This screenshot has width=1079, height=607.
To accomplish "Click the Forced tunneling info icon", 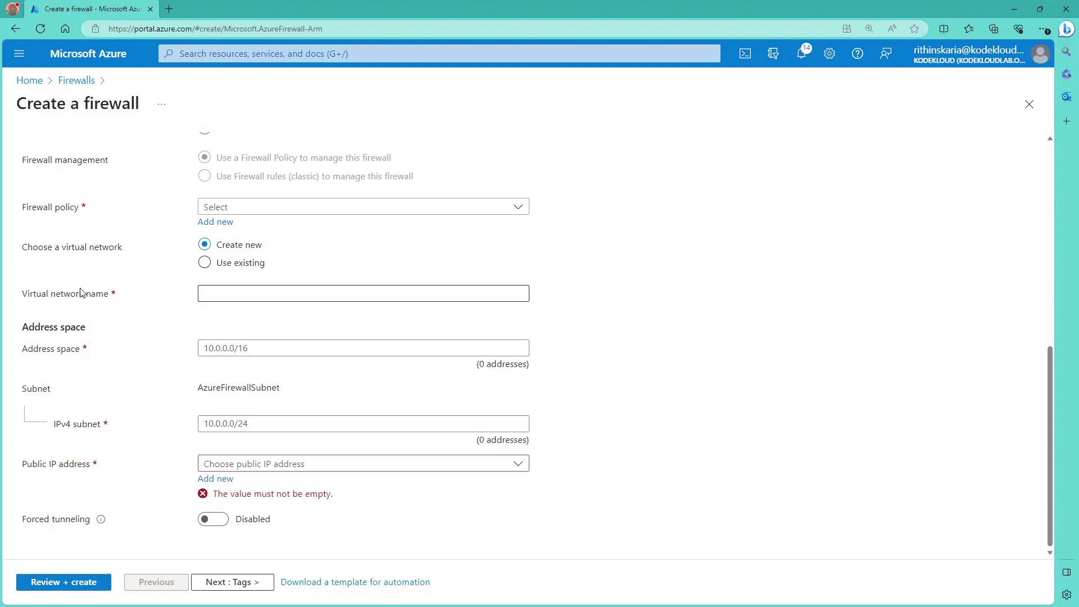I will [101, 519].
